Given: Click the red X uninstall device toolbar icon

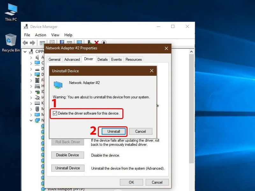Looking at the screenshot, I should [96, 43].
